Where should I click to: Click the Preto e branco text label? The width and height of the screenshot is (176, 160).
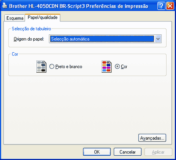coord(69,67)
